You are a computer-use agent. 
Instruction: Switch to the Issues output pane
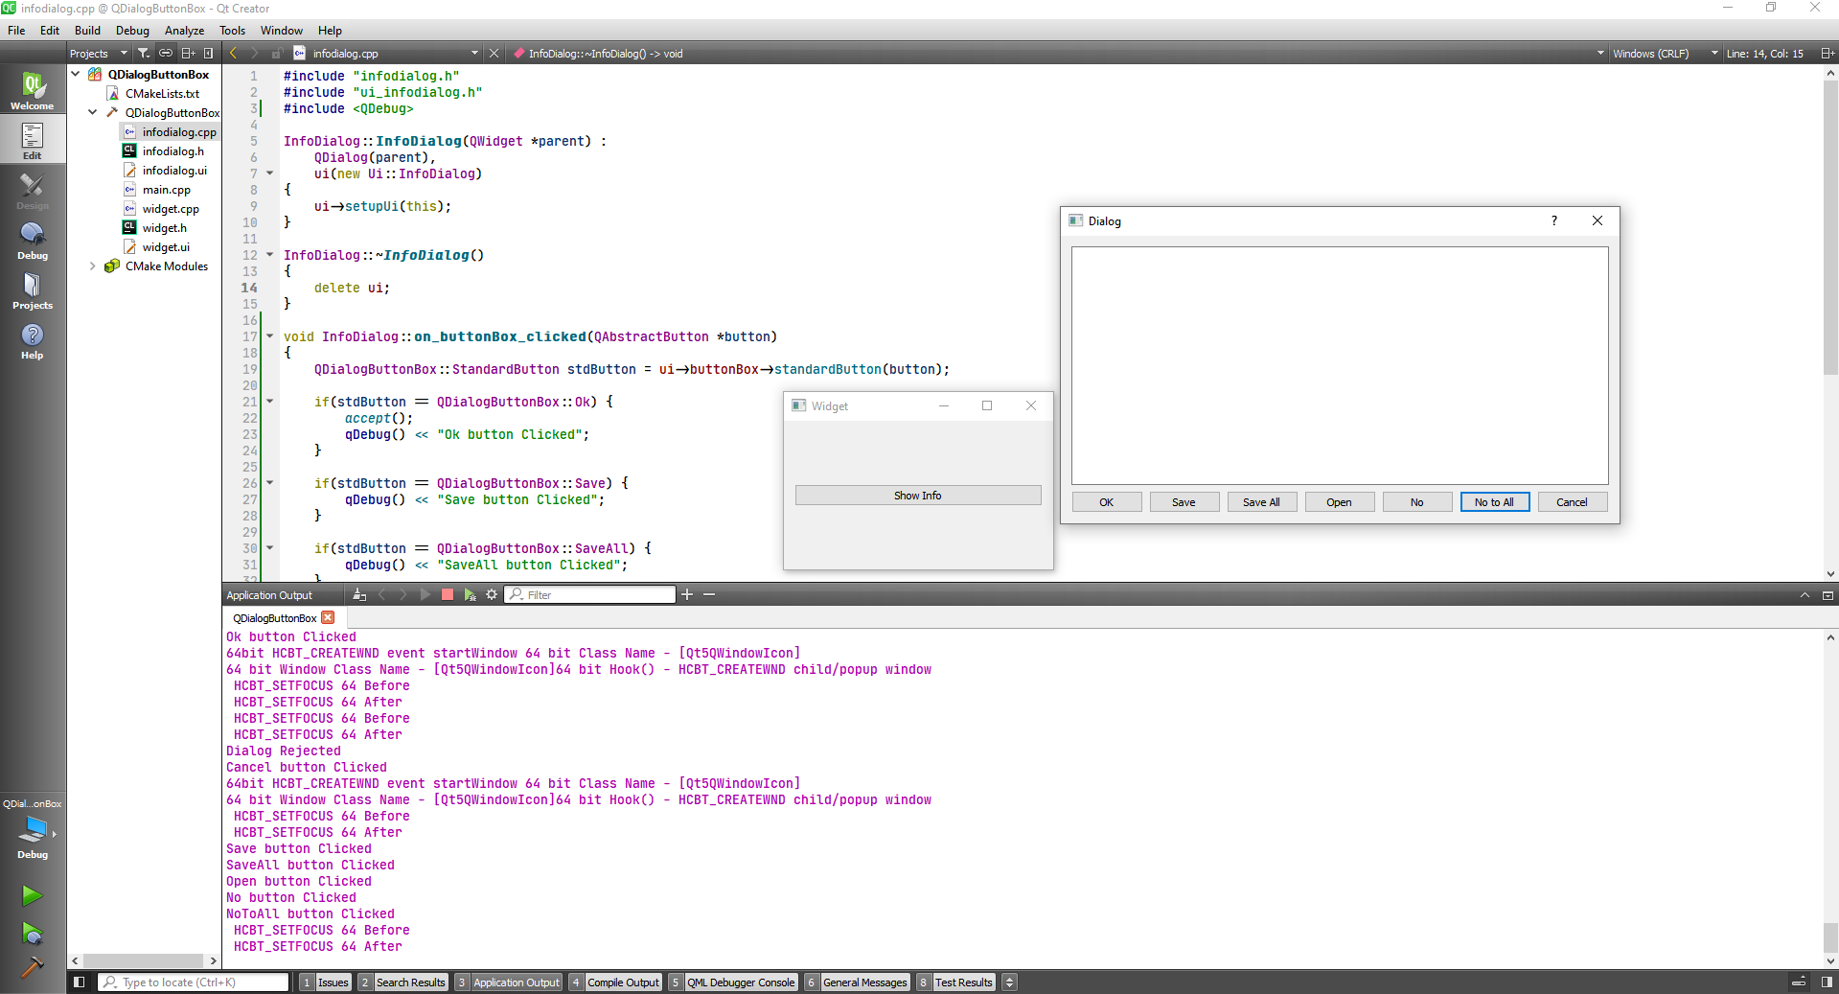coord(326,982)
